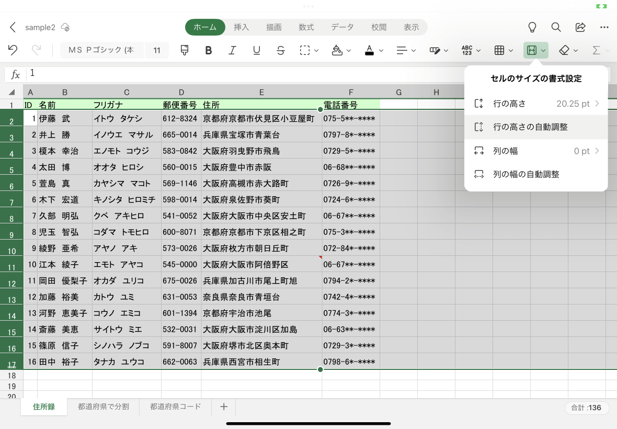Toggle bold formatting on the selection

(208, 50)
